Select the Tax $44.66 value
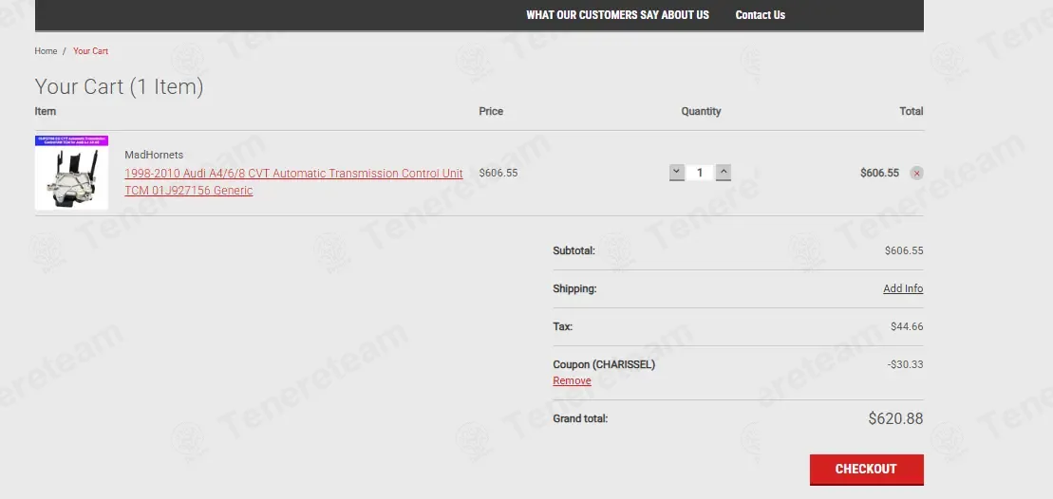 907,326
